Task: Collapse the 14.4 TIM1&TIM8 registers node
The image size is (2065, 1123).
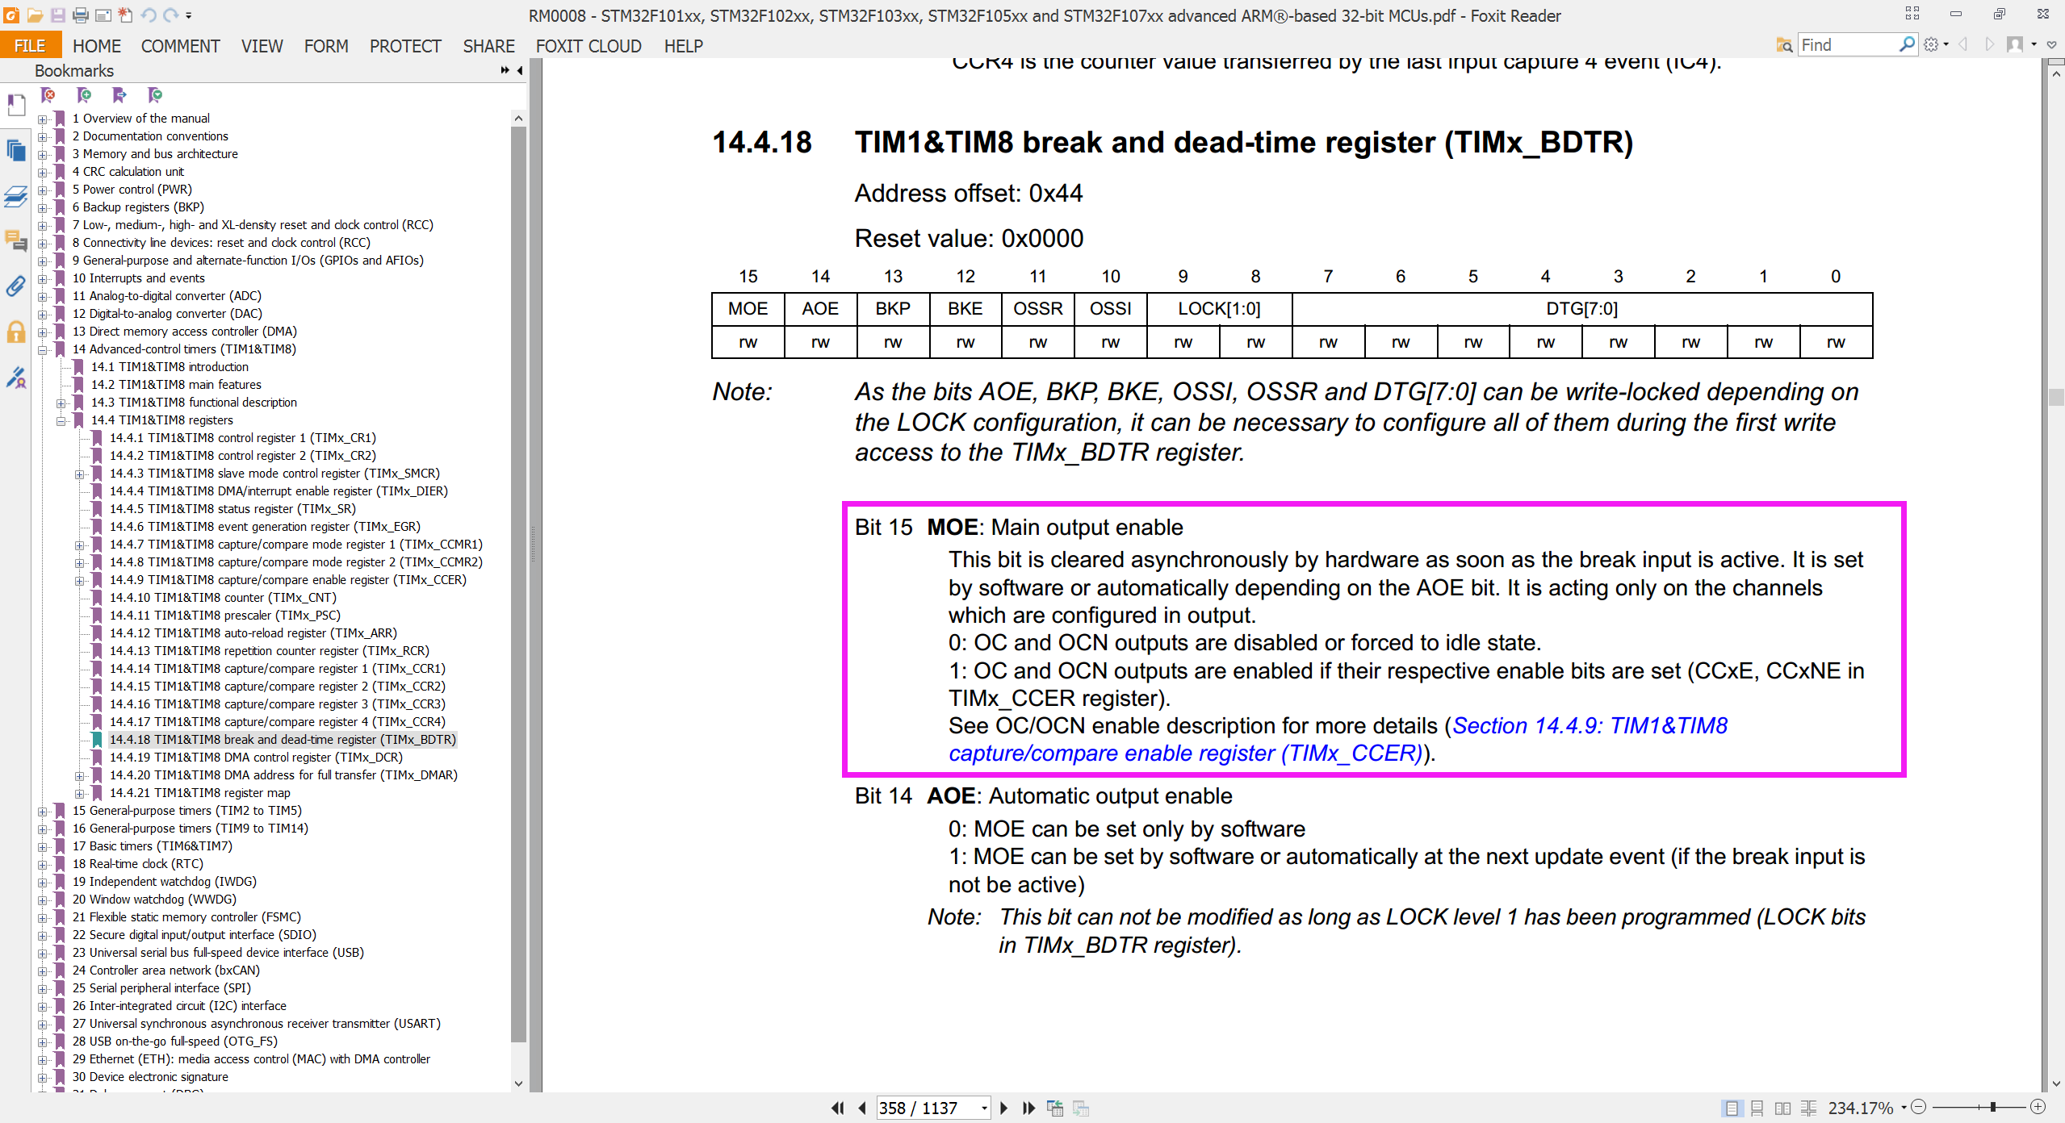Action: (61, 420)
